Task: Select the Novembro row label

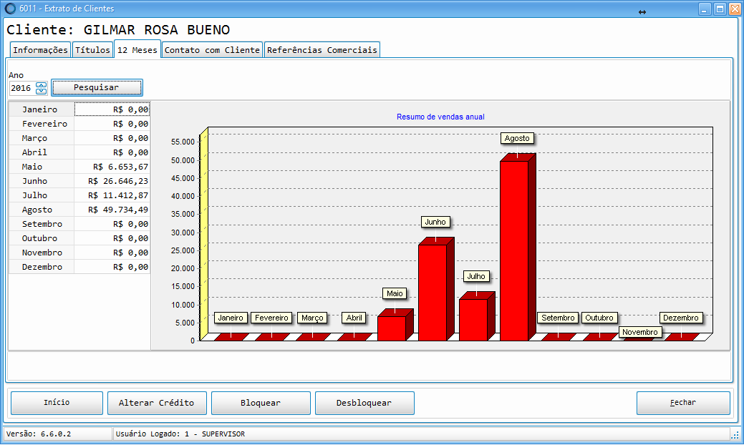Action: [42, 253]
